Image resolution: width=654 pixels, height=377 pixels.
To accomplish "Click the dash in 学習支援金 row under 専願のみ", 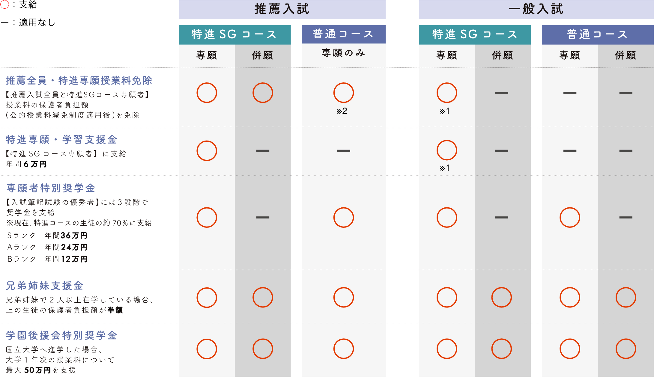I will pyautogui.click(x=344, y=151).
